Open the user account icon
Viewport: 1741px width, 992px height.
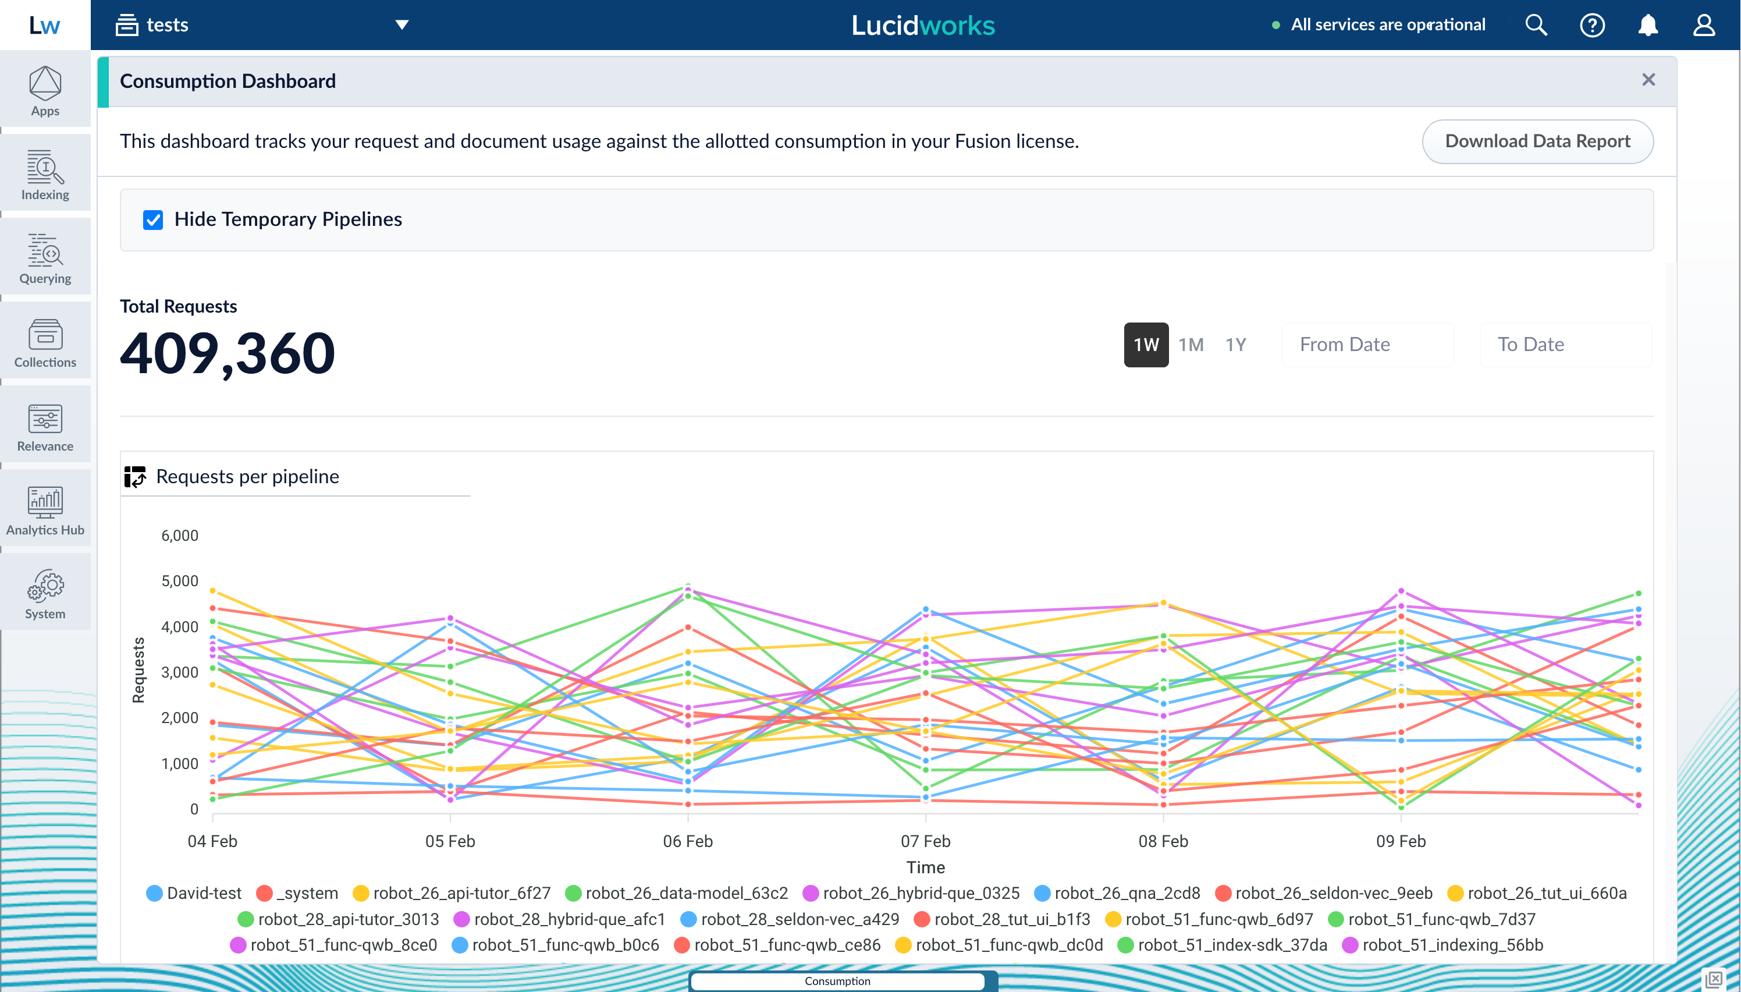1704,25
